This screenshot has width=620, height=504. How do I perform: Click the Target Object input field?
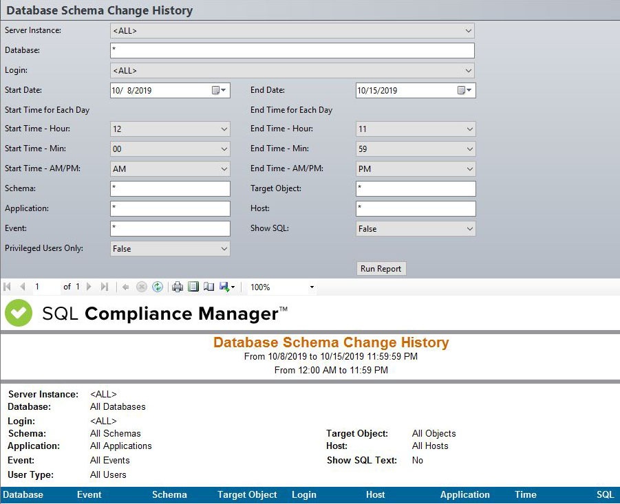[x=416, y=188]
